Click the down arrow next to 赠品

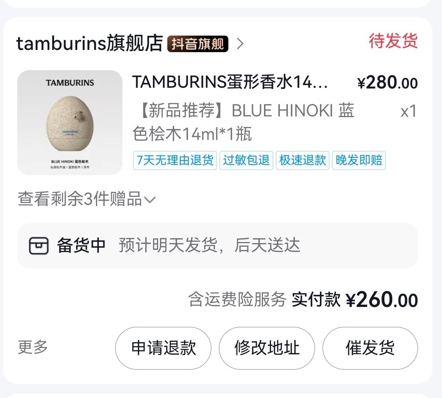point(150,200)
